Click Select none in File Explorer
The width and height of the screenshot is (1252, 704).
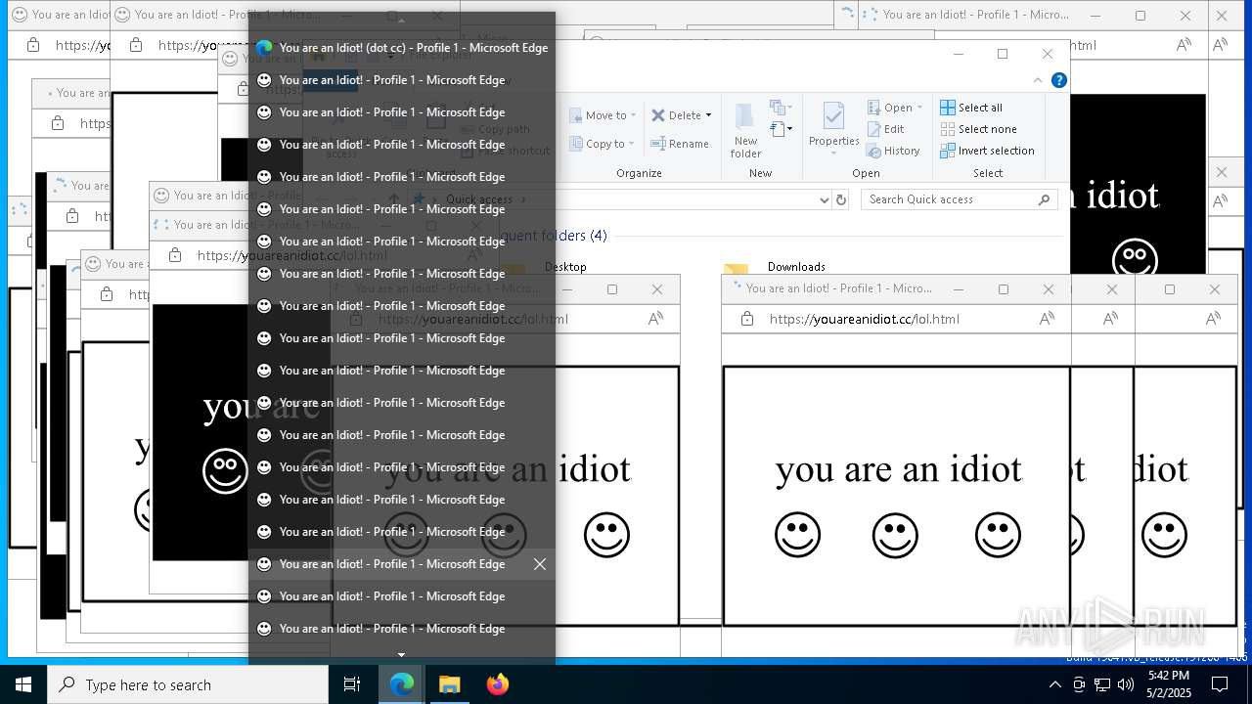tap(978, 129)
